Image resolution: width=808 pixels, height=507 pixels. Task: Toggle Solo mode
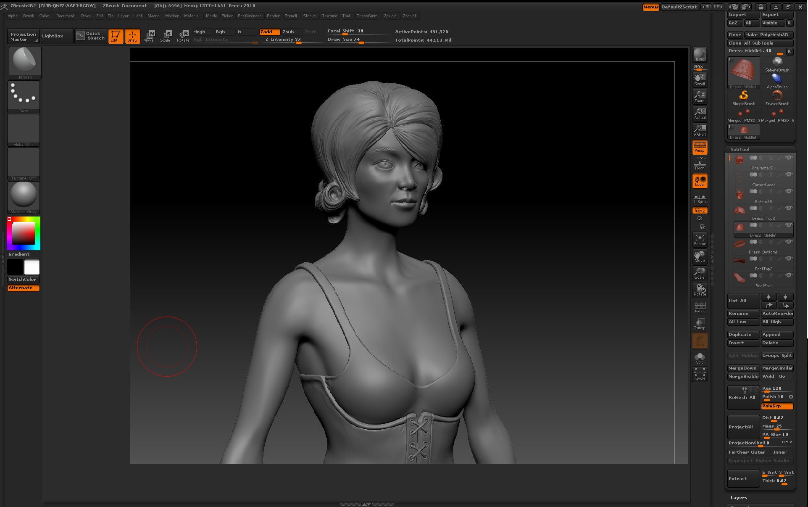700,358
